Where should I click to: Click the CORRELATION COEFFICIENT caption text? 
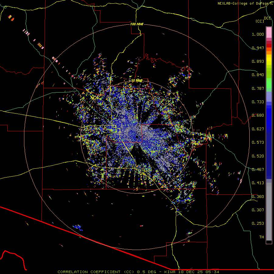[89, 272]
